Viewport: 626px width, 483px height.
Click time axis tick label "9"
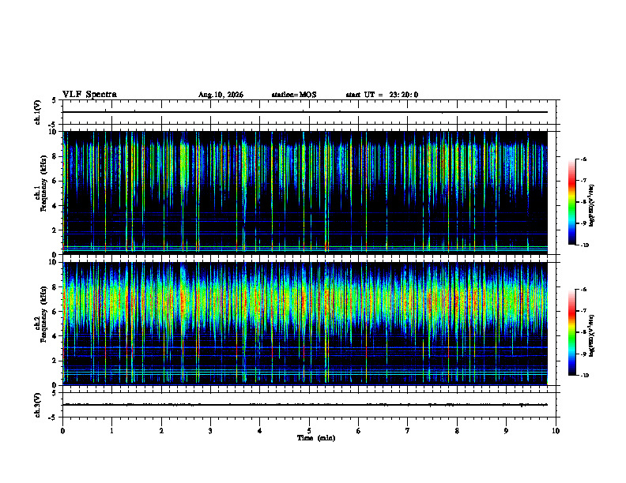click(x=506, y=431)
